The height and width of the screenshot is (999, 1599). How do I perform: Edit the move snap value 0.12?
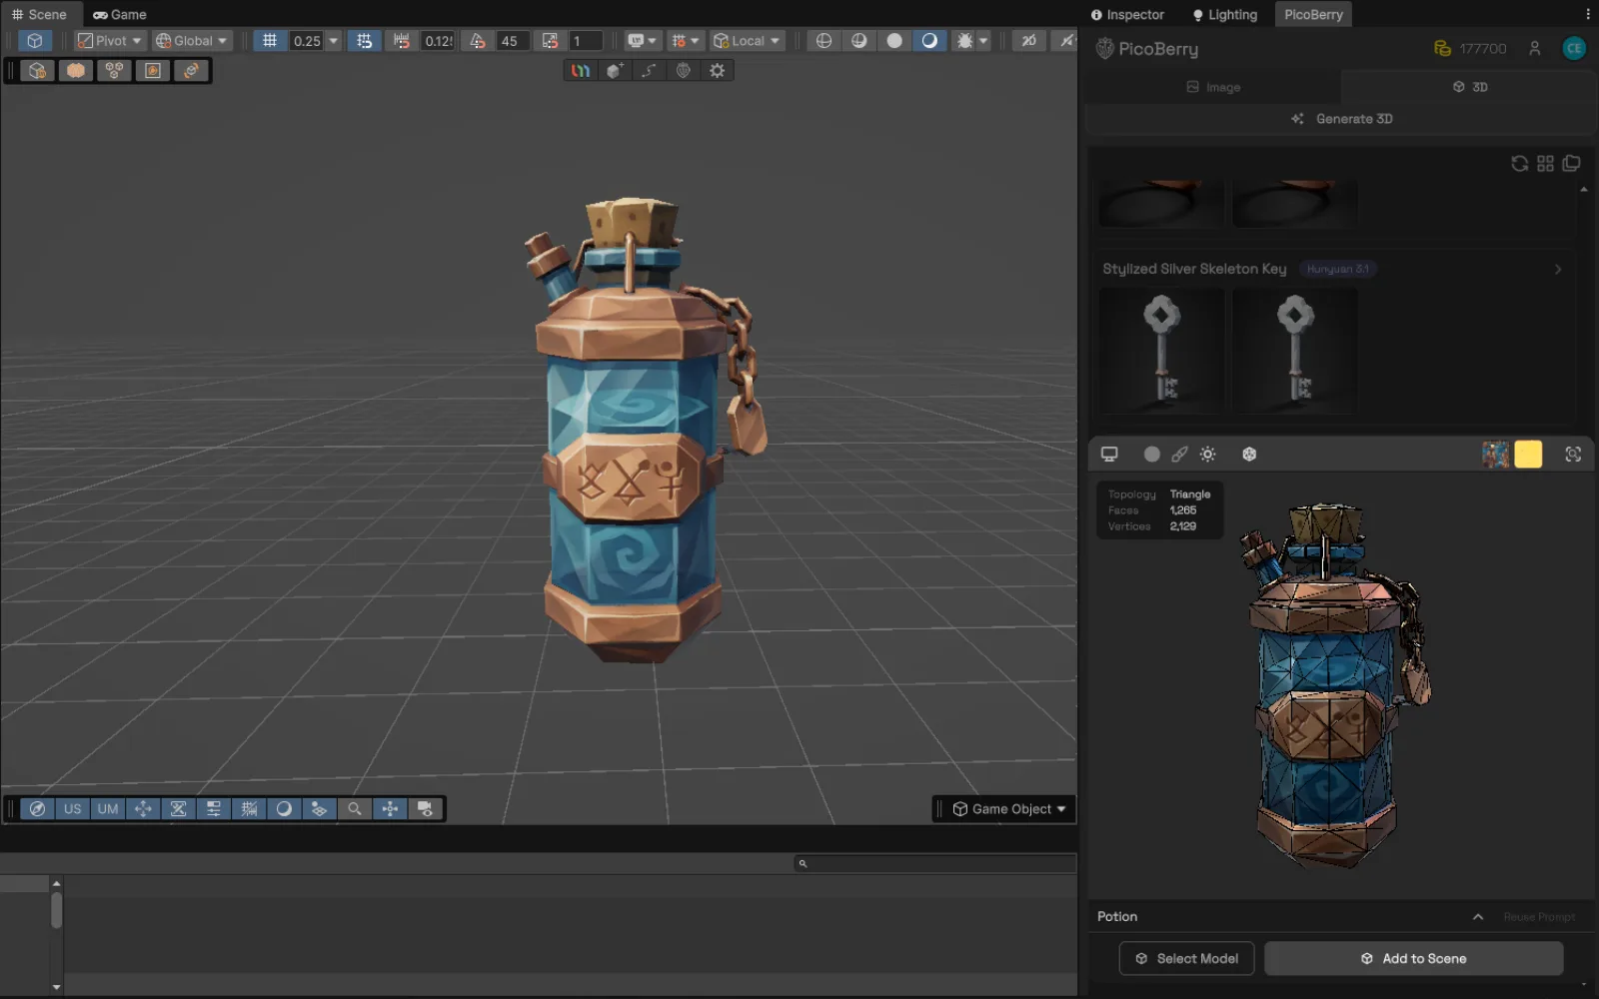click(438, 41)
